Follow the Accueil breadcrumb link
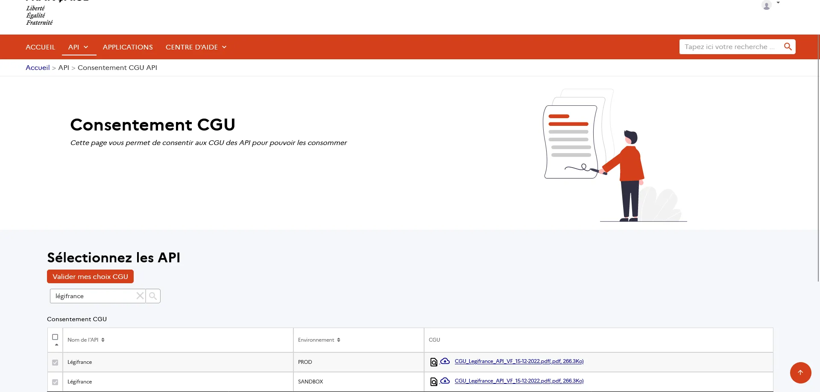Viewport: 820px width, 392px height. coord(38,67)
